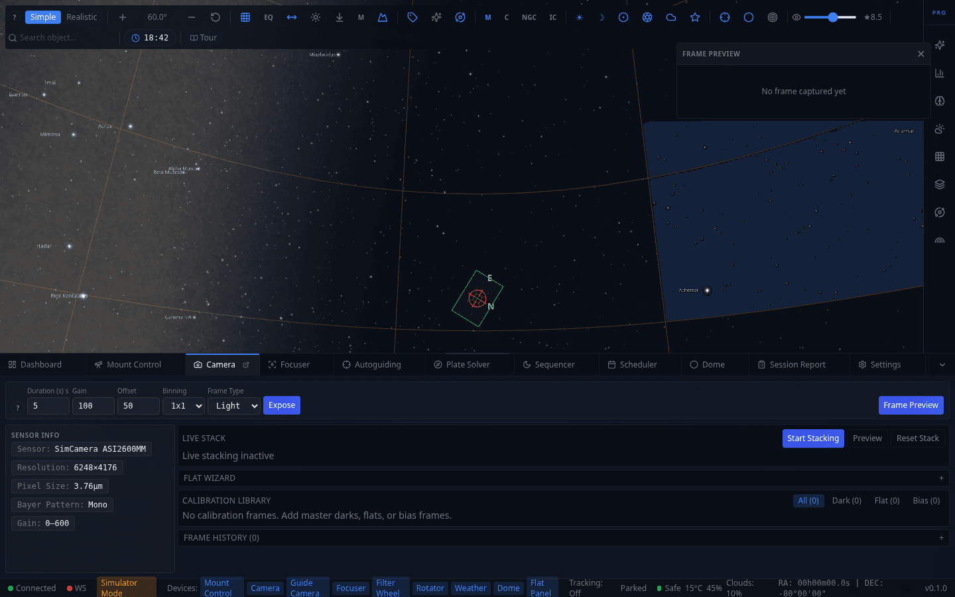Click the zoom in plus icon
The image size is (955, 597).
[123, 17]
